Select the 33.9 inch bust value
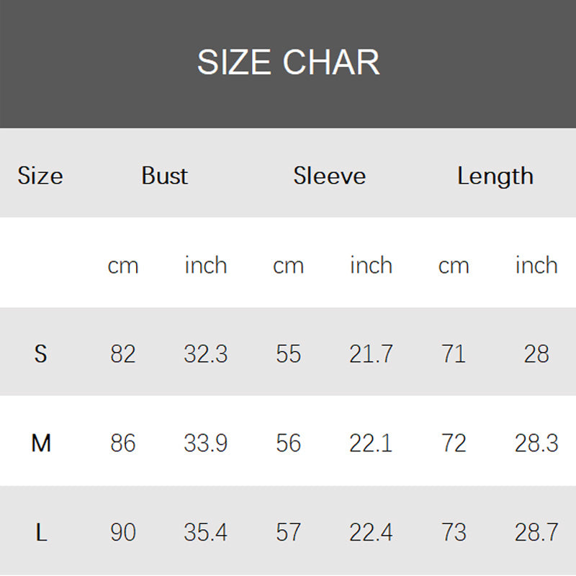This screenshot has width=576, height=576. click(x=206, y=443)
